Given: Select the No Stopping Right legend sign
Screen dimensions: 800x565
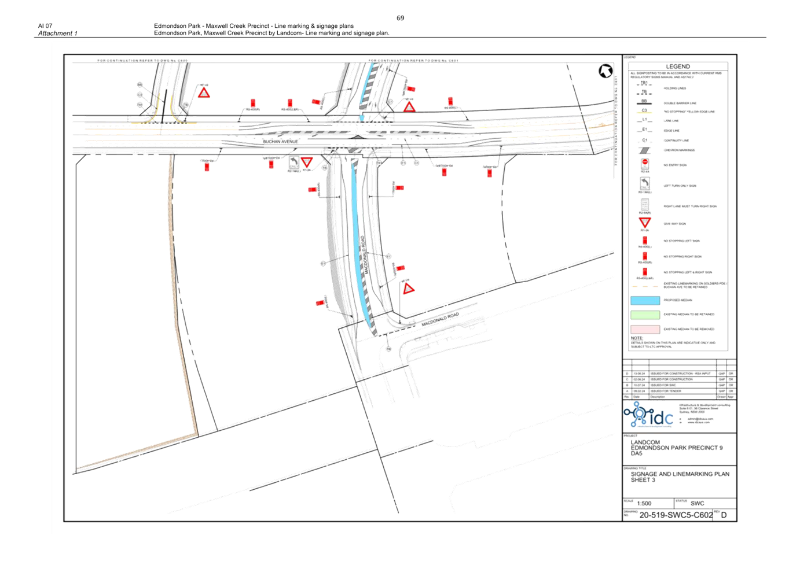Looking at the screenshot, I should tap(645, 256).
